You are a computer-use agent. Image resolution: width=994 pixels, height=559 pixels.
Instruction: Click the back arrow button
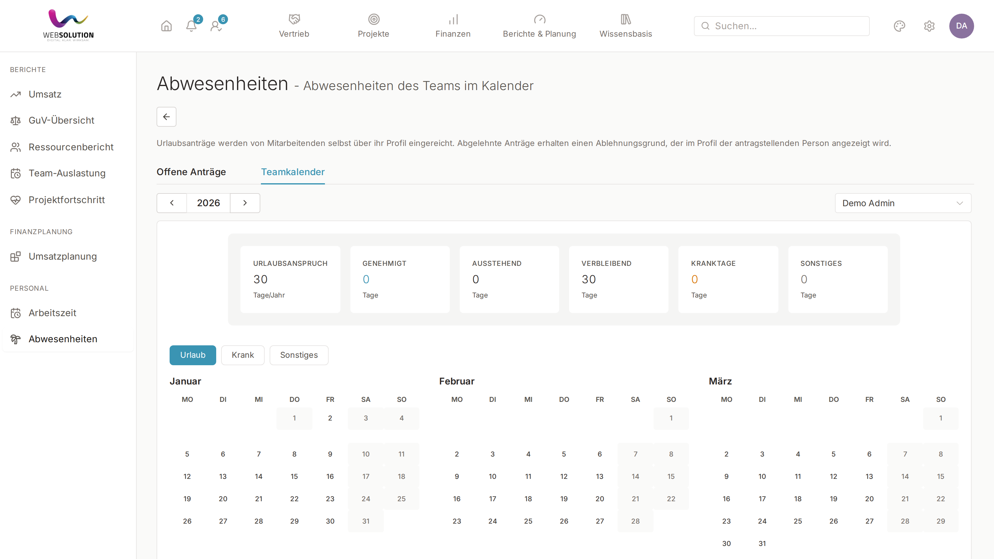[x=166, y=116]
